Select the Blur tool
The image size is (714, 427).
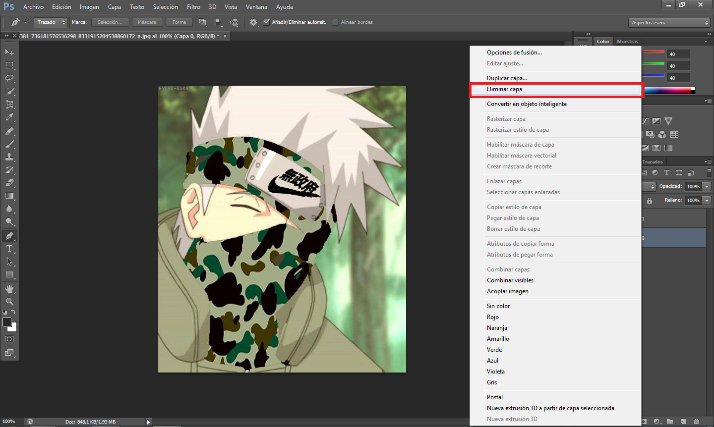9,209
